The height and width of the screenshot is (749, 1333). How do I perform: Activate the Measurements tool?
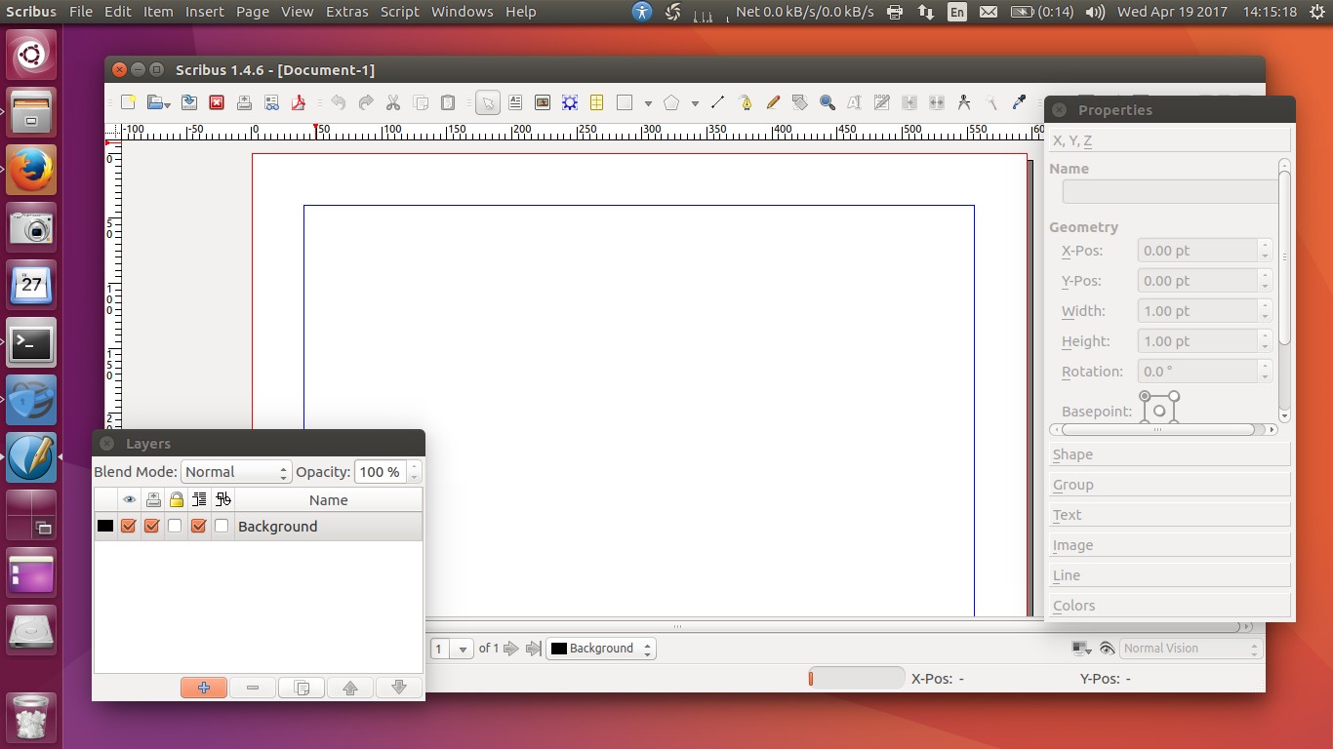(964, 101)
